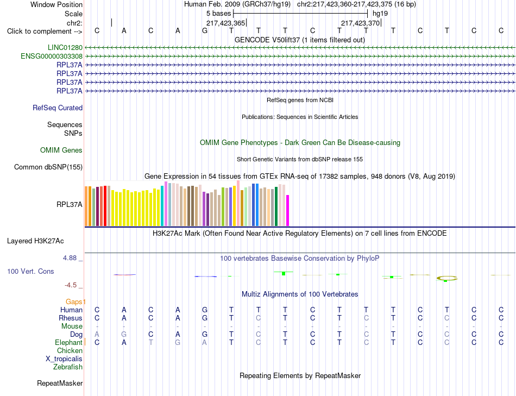Click the H3K27Ac Mark track title
Screen dimensions: 516x396
tap(299, 234)
